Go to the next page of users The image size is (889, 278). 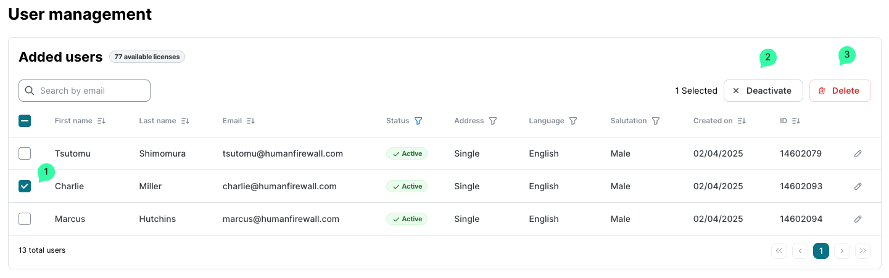842,251
